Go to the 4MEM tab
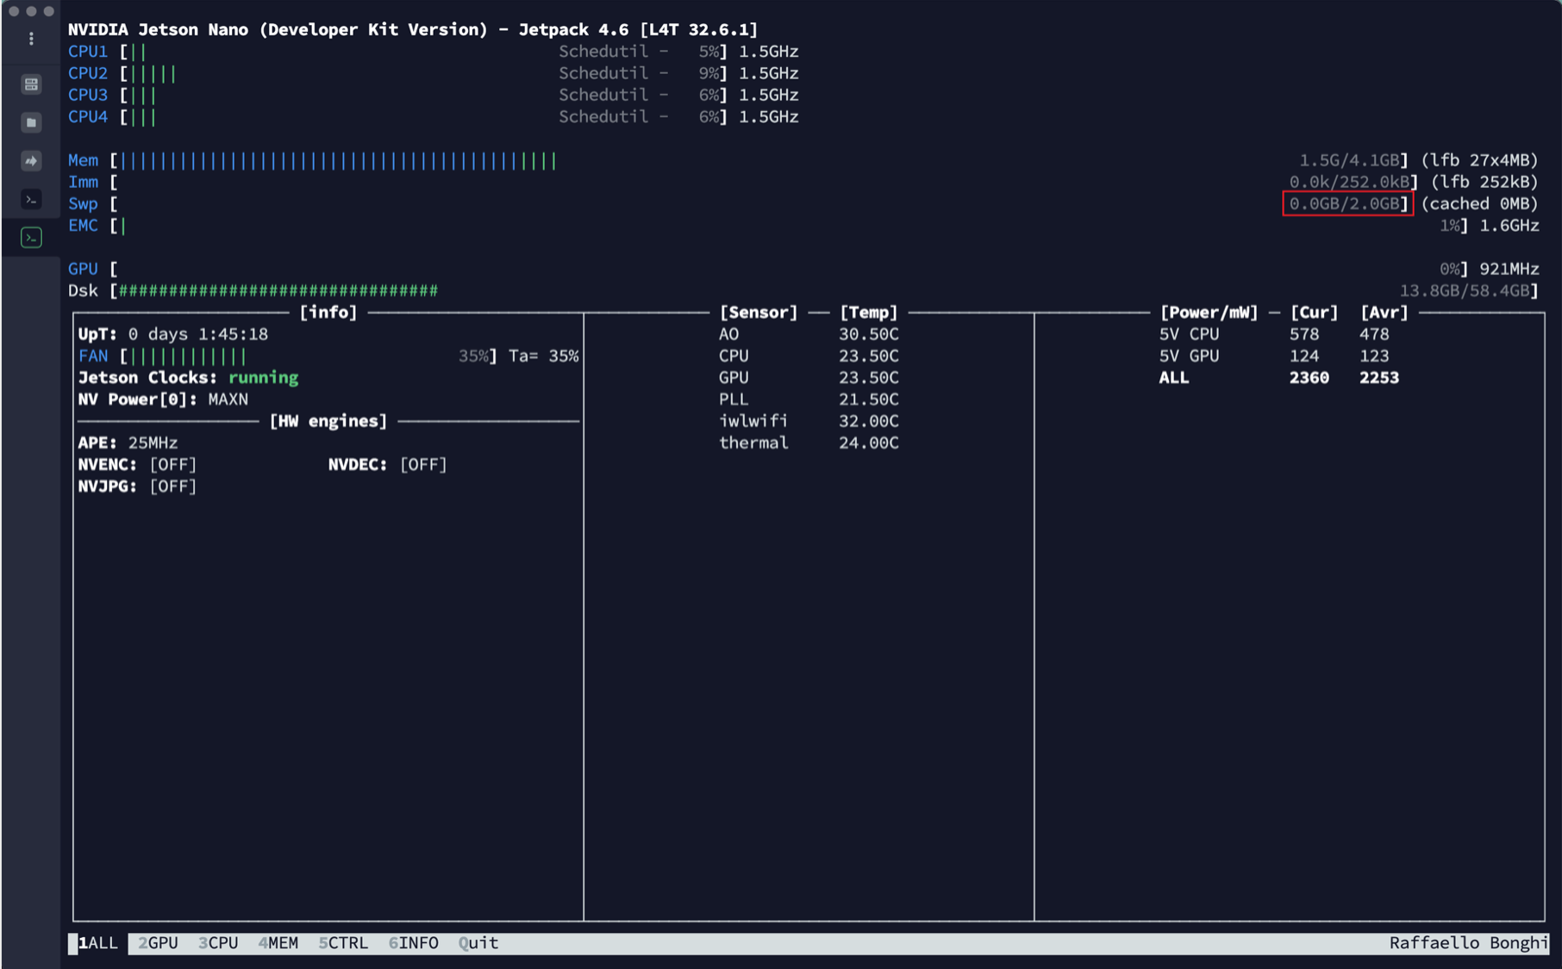The height and width of the screenshot is (969, 1562). click(278, 943)
